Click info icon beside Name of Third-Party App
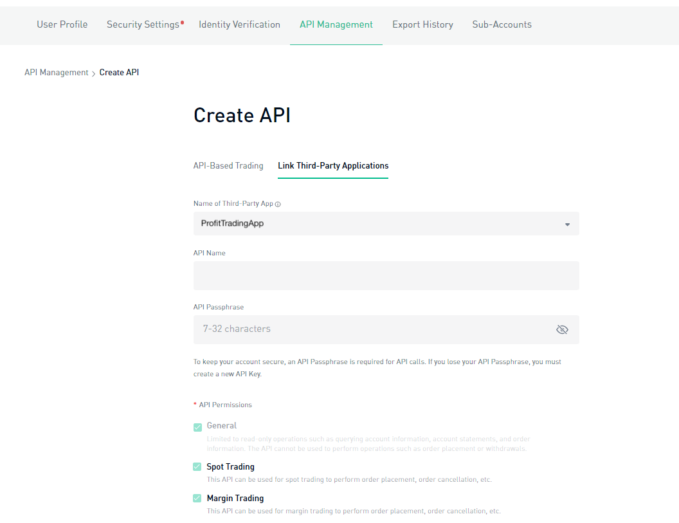Viewport: 679px width, 523px height. coord(278,204)
